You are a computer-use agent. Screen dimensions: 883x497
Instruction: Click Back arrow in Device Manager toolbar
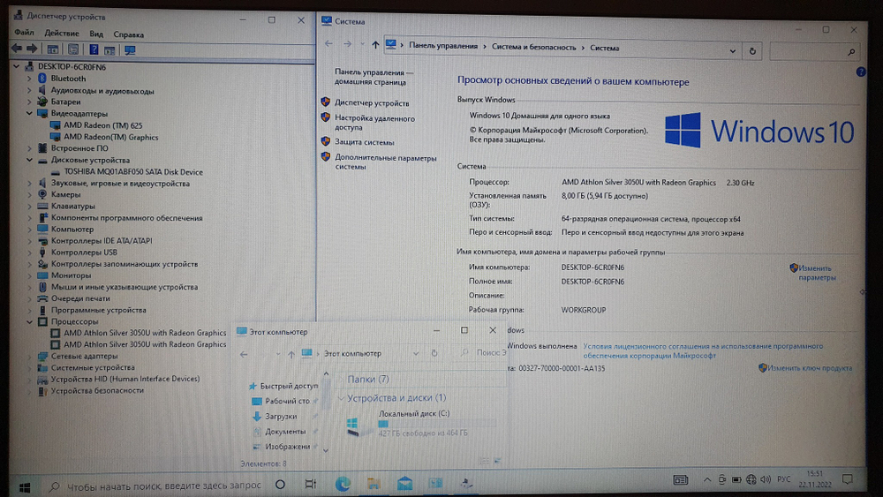[17, 49]
